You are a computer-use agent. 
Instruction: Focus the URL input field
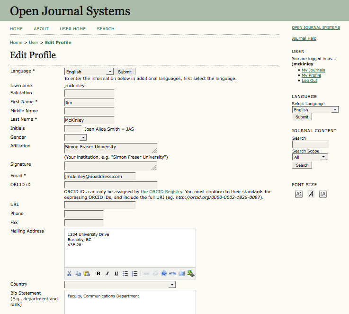(x=100, y=205)
